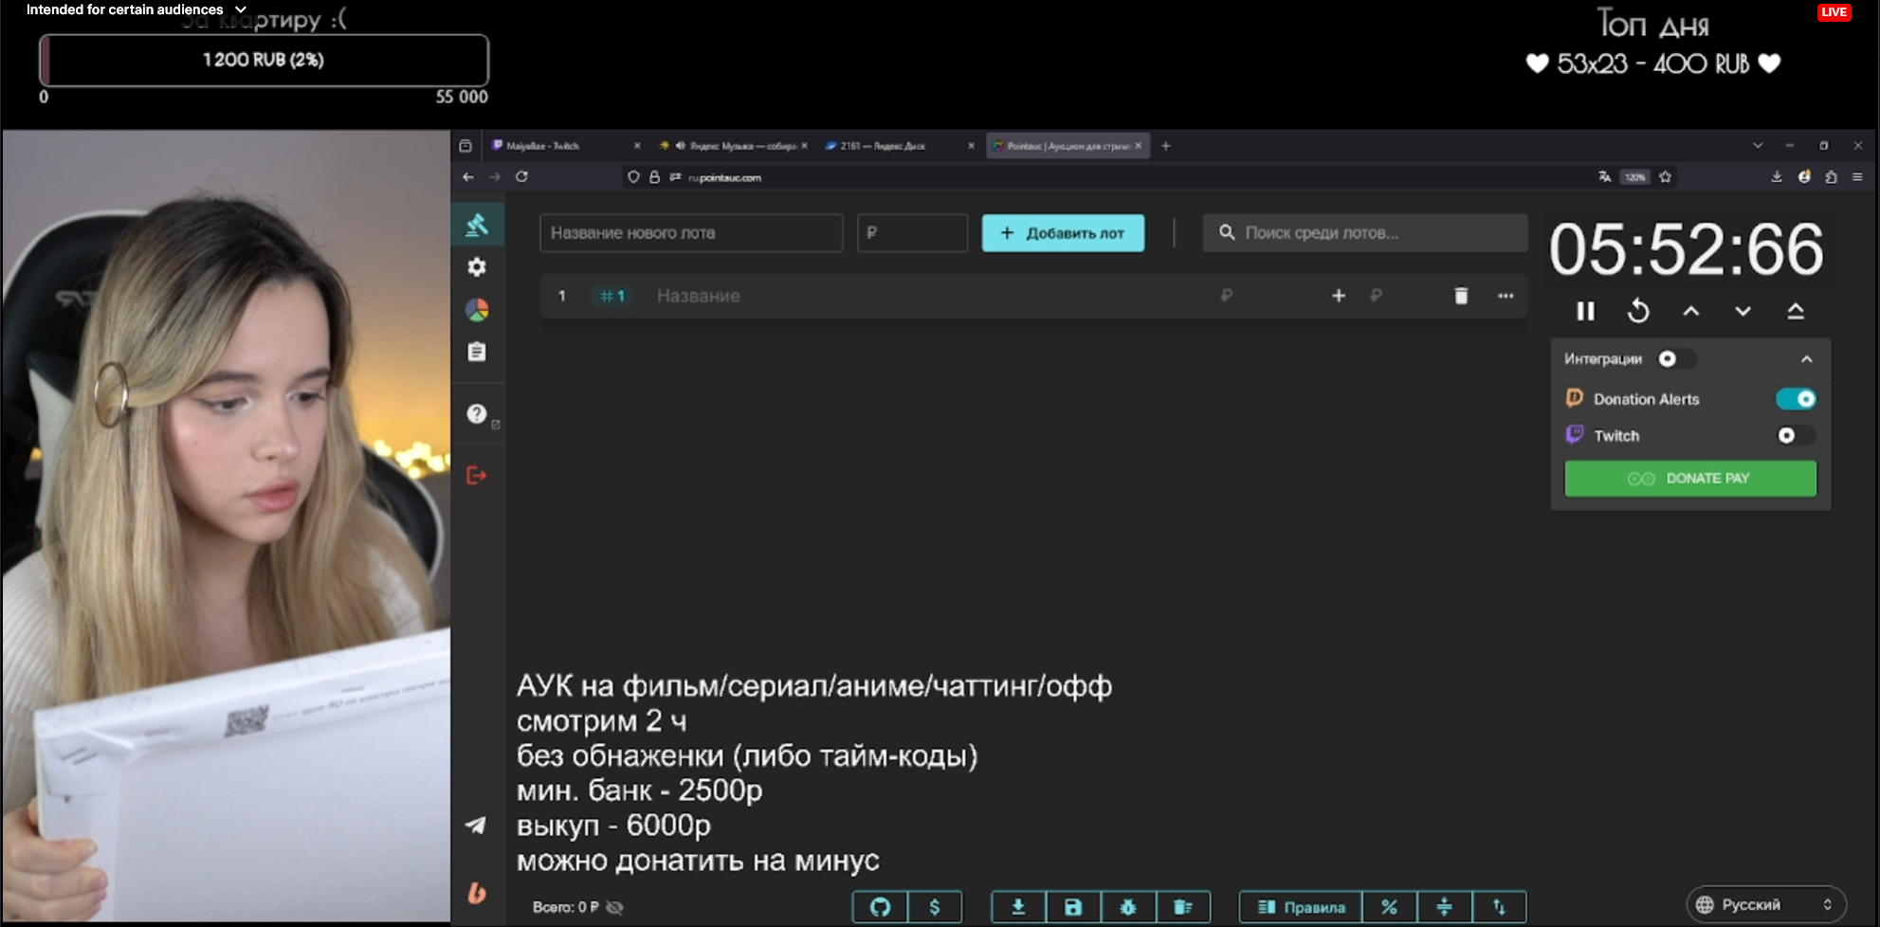Click the browser translate page icon

(1604, 177)
